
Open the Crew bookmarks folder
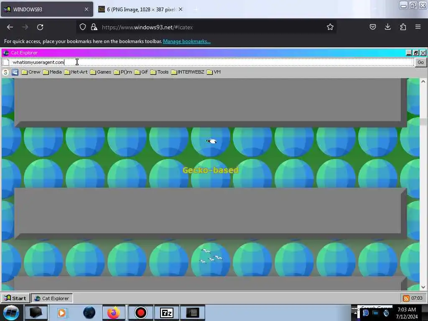click(x=31, y=72)
